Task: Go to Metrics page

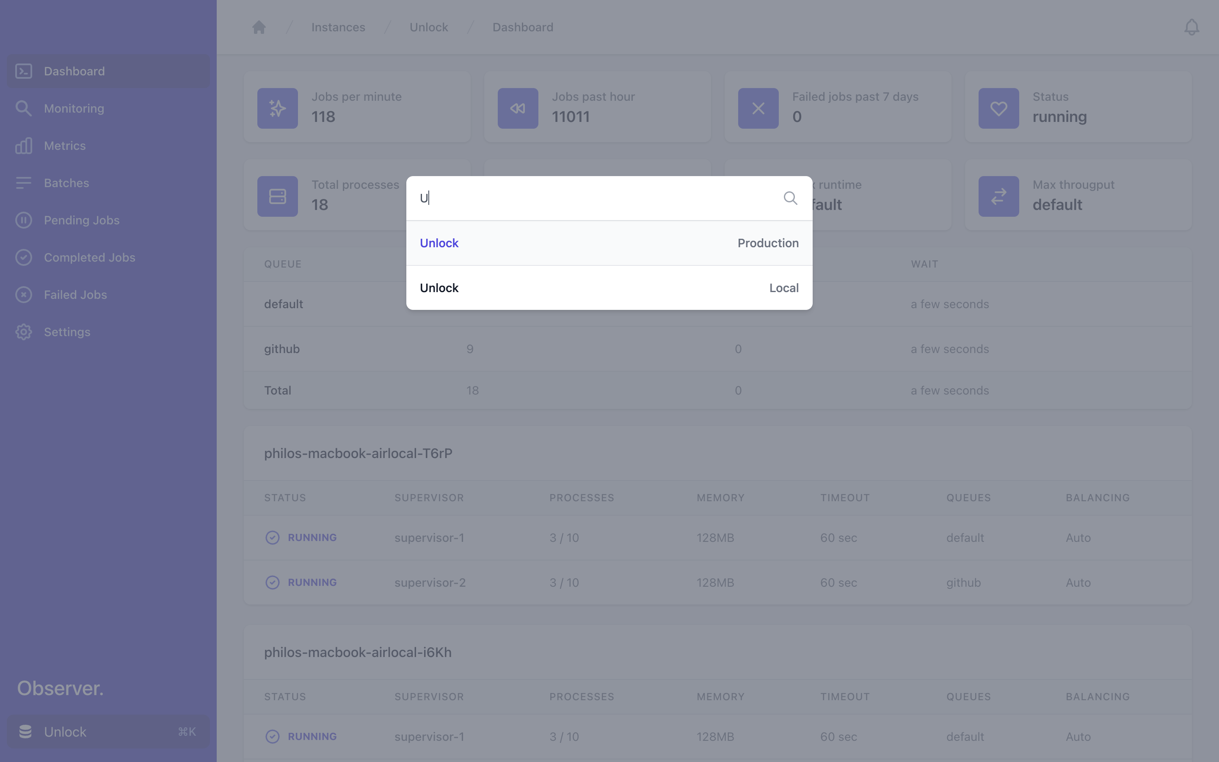Action: tap(64, 146)
